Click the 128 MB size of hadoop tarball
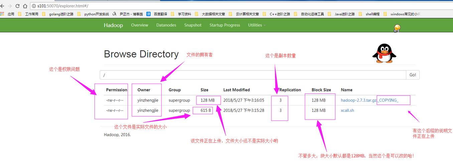Image resolution: width=453 pixels, height=167 pixels. (207, 100)
